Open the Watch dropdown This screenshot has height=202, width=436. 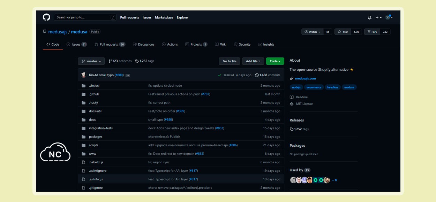(313, 32)
